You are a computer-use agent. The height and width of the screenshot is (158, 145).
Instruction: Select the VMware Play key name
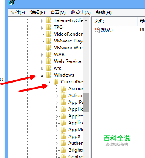68,41
